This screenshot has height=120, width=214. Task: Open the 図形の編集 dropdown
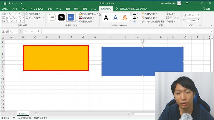[x=33, y=14]
